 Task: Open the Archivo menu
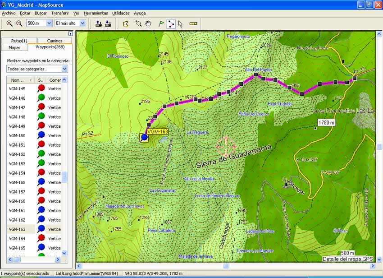9,13
